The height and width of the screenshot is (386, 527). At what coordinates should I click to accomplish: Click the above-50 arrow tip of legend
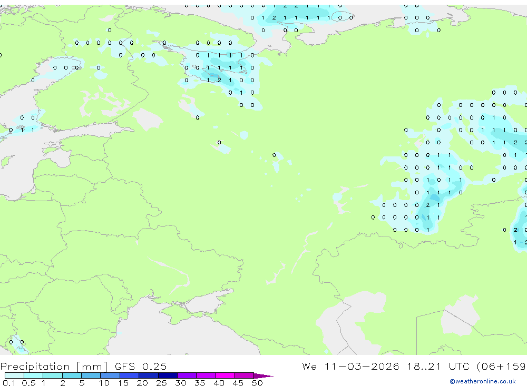click(264, 375)
